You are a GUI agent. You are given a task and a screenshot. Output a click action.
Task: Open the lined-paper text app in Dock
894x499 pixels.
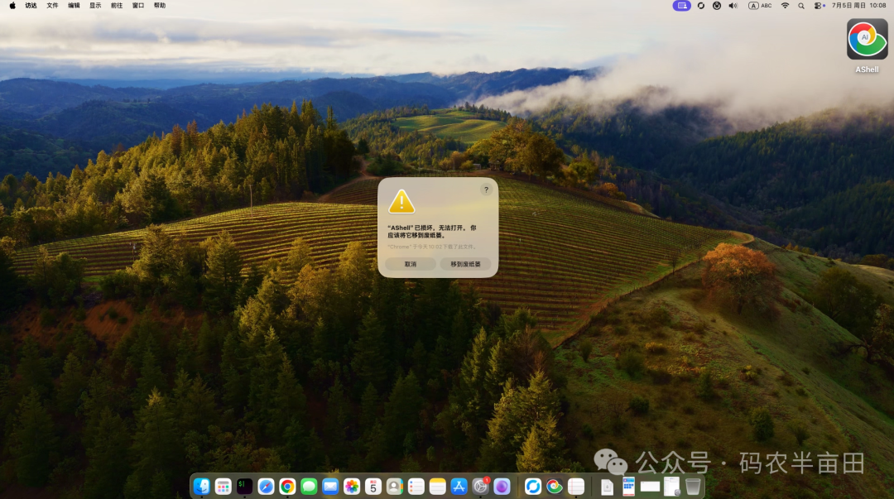(x=576, y=487)
